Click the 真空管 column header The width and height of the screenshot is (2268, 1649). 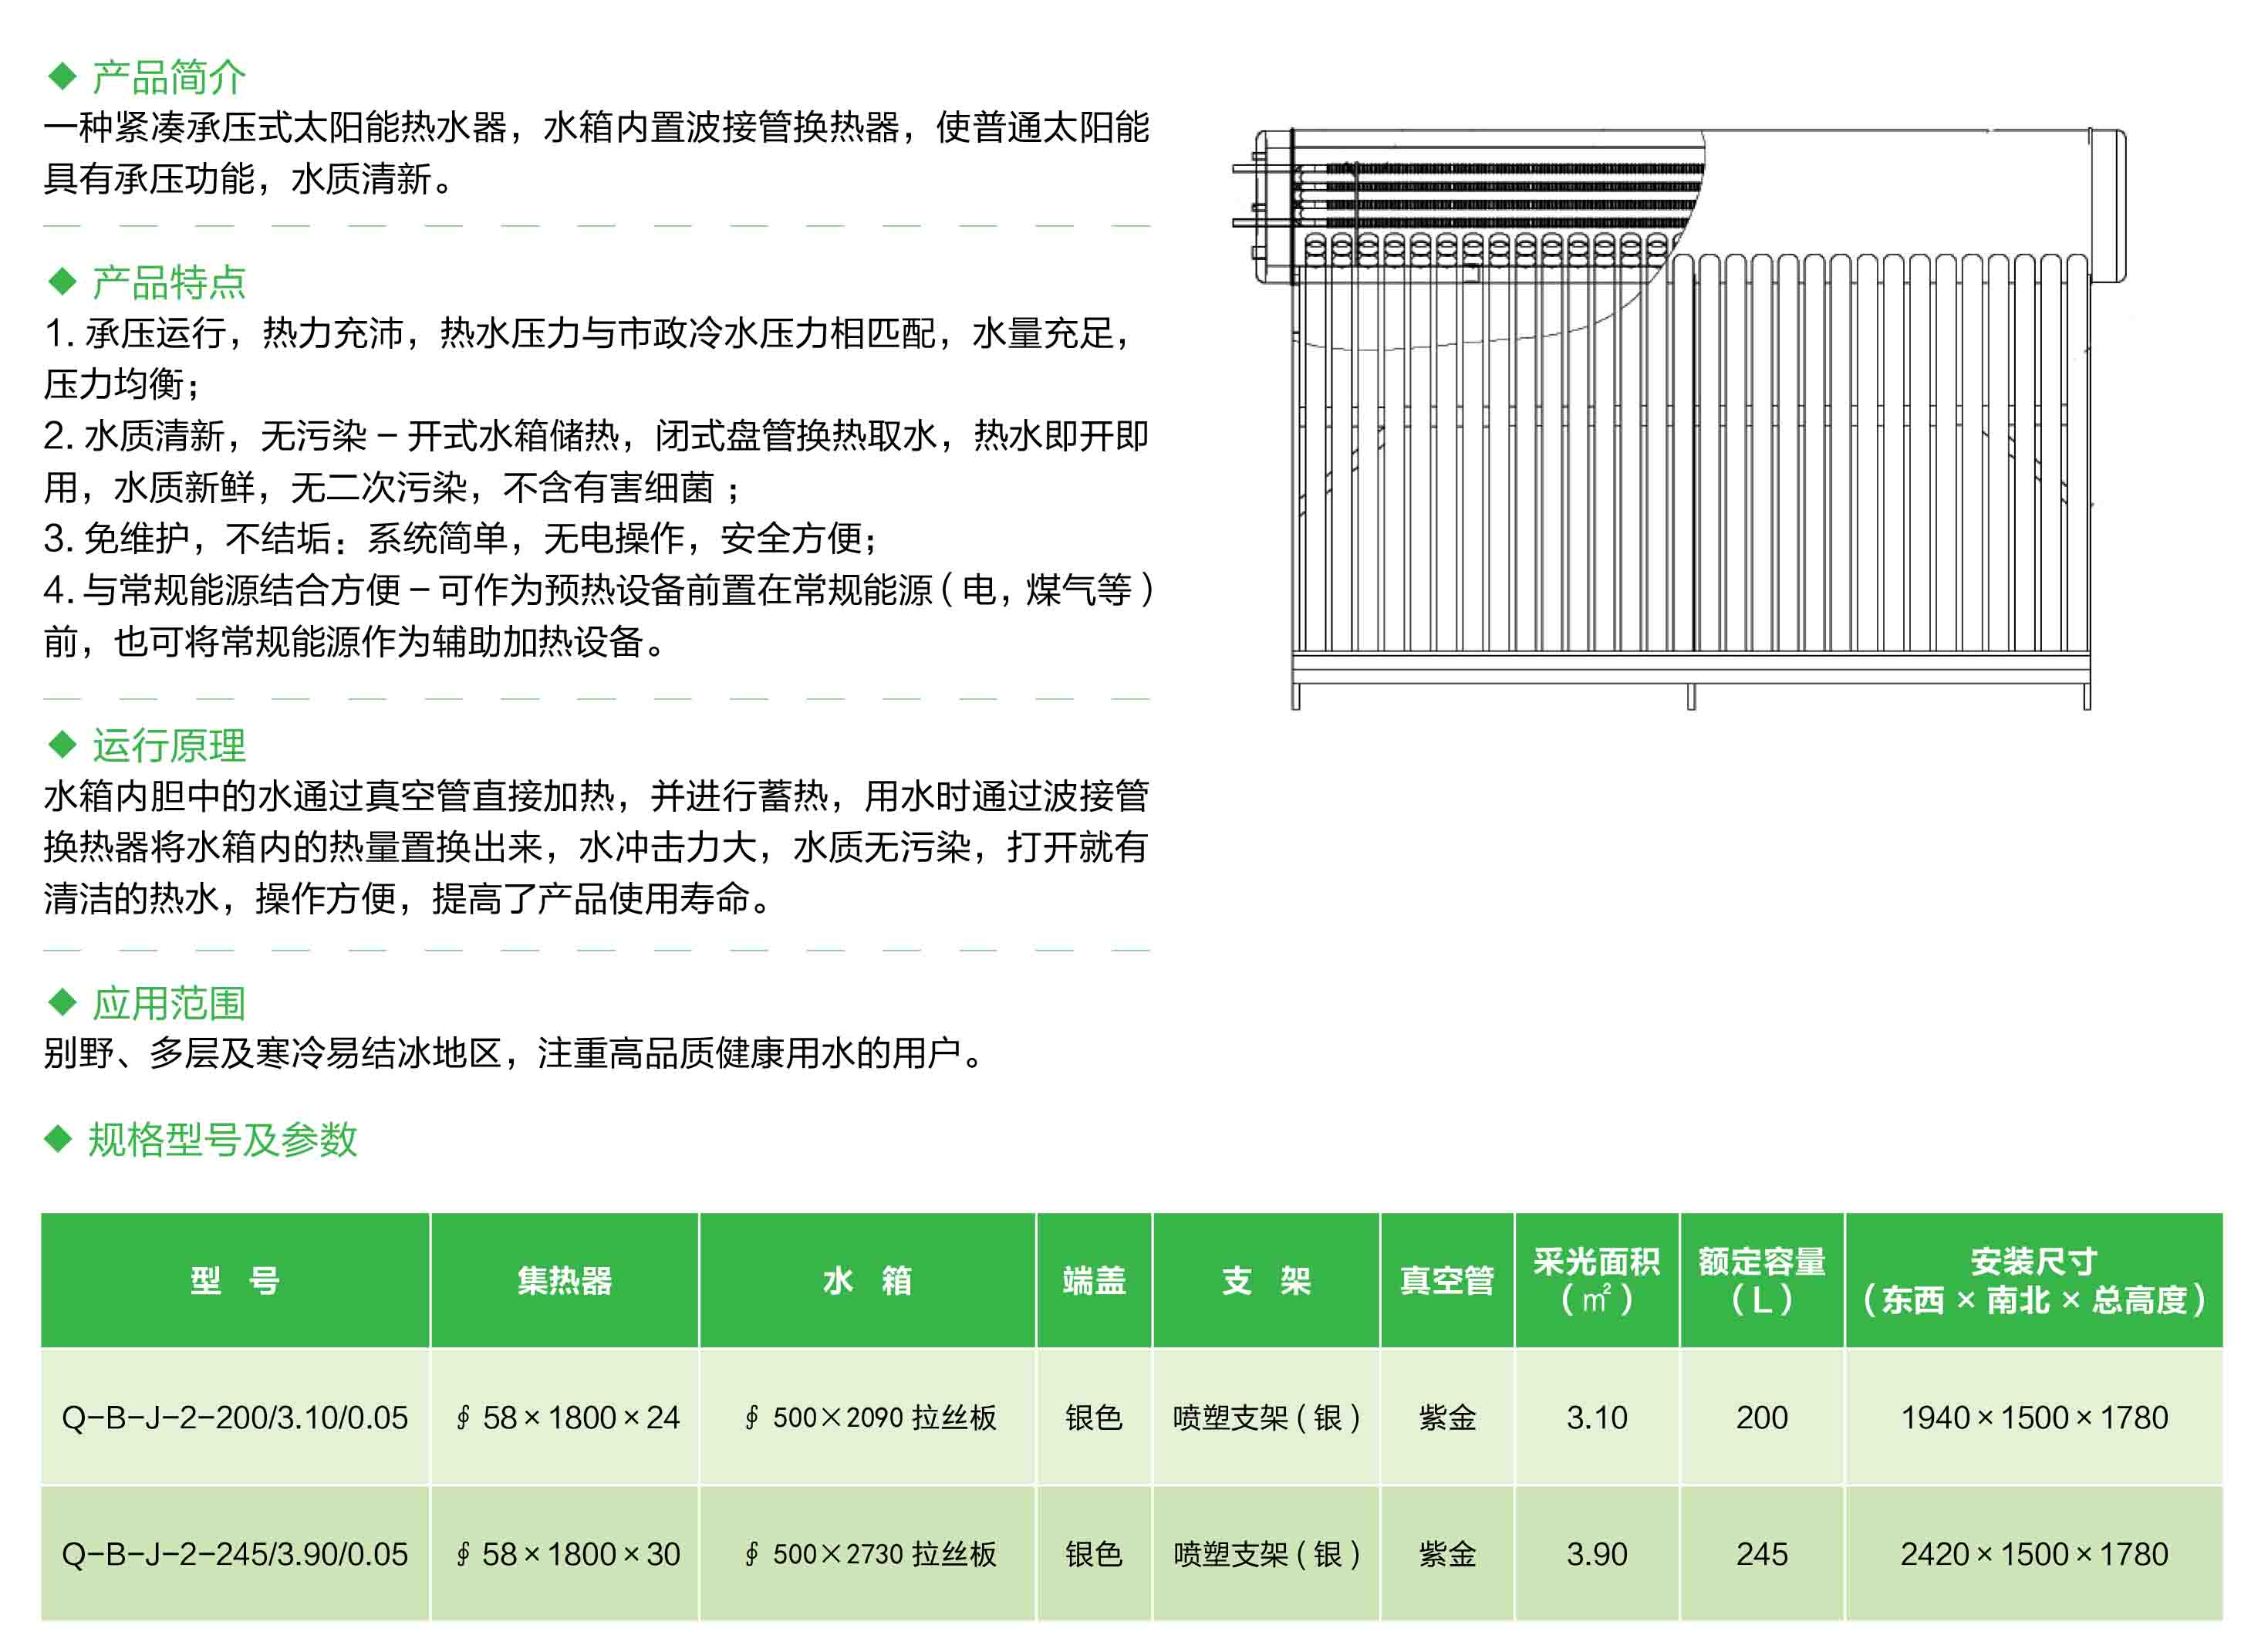tap(1446, 1280)
